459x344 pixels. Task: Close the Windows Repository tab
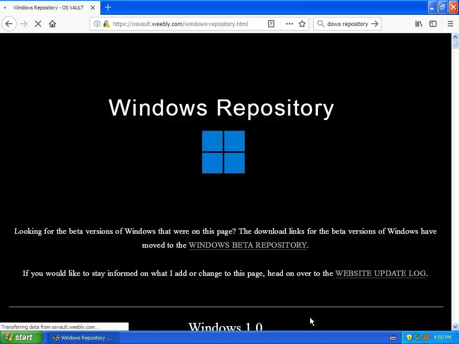(x=93, y=8)
